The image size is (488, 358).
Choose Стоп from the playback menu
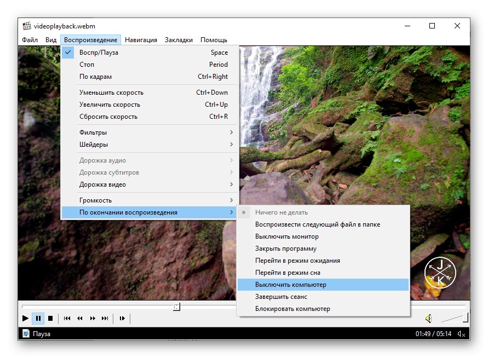click(150, 65)
